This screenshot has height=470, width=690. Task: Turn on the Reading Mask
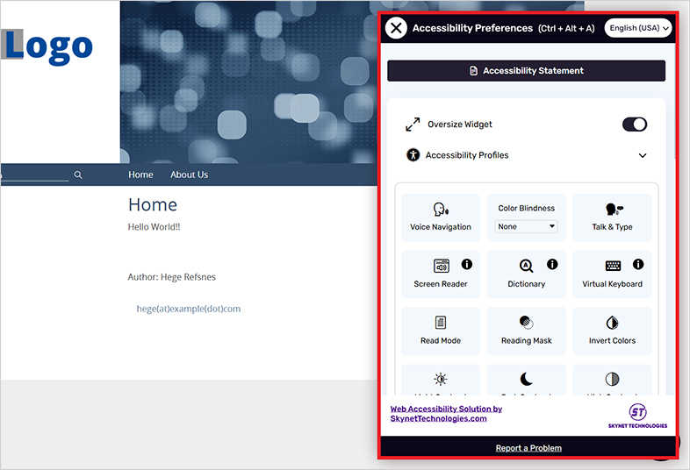(x=527, y=331)
